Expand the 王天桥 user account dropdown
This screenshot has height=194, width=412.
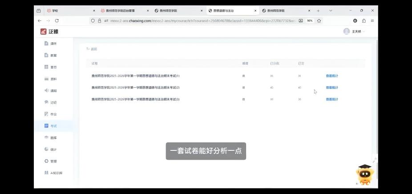coord(355,32)
